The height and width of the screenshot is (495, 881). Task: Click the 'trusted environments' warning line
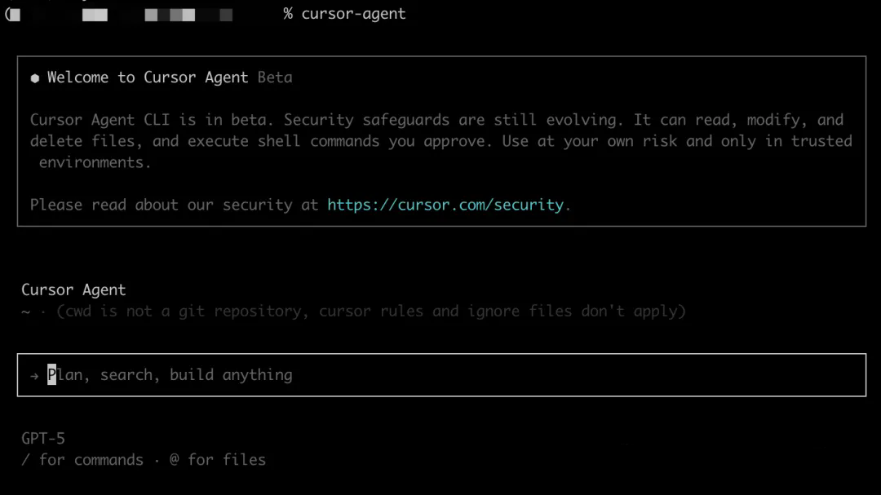[95, 162]
